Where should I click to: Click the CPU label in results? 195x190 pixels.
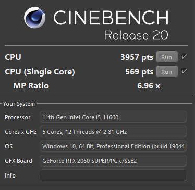[13, 57]
